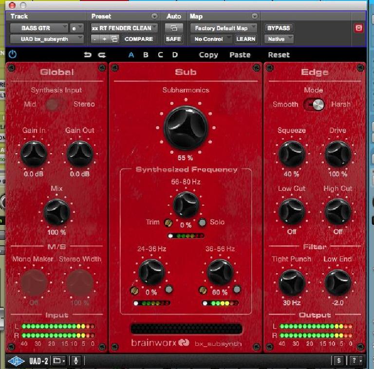Click the Drive '100 %' value
The width and height of the screenshot is (374, 369).
[338, 174]
